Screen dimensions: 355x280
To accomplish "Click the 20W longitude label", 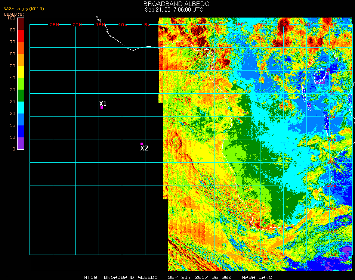I will (77, 25).
